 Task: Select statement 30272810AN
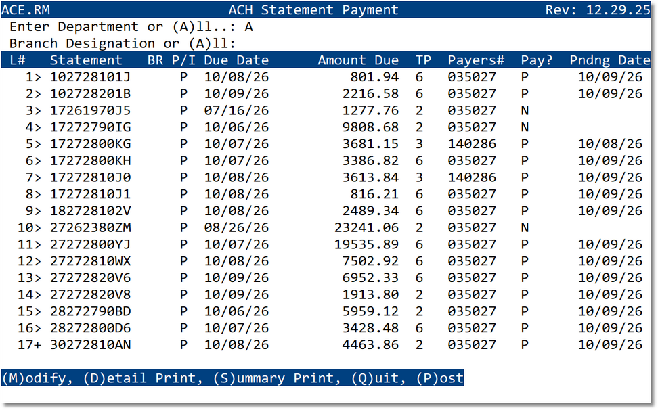(90, 344)
